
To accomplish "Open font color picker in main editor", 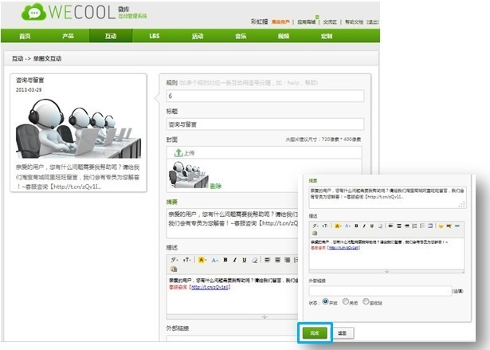I will (214, 260).
